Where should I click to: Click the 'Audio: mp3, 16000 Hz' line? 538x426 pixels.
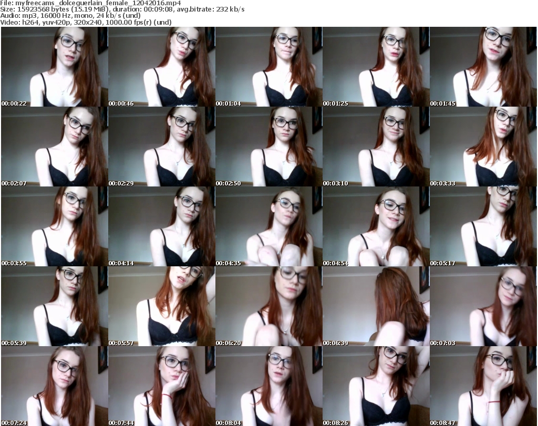pyautogui.click(x=70, y=16)
